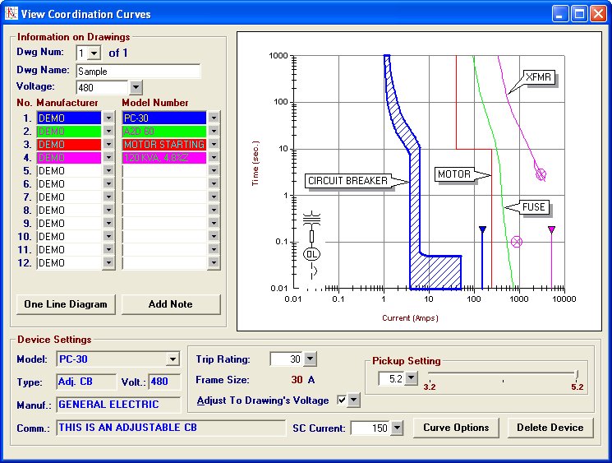Screen dimensions: 612x463
Task: Open the Voltage dropdown arrow
Action: click(x=136, y=87)
